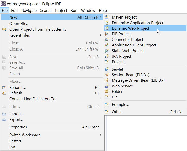Click the Dynamic Web Project globe icon
Viewport: 187px width, 151px height.
[106, 28]
